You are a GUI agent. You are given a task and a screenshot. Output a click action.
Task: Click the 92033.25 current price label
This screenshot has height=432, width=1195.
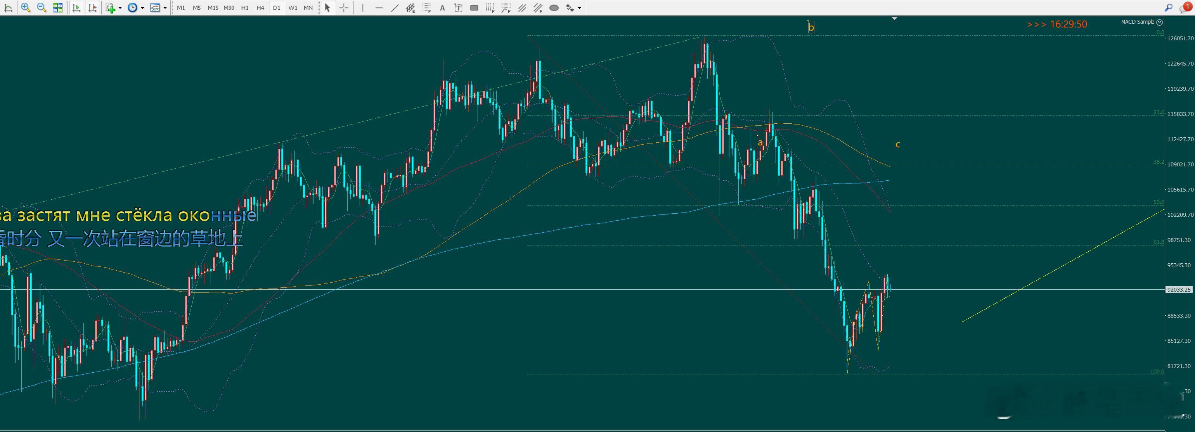click(1178, 290)
